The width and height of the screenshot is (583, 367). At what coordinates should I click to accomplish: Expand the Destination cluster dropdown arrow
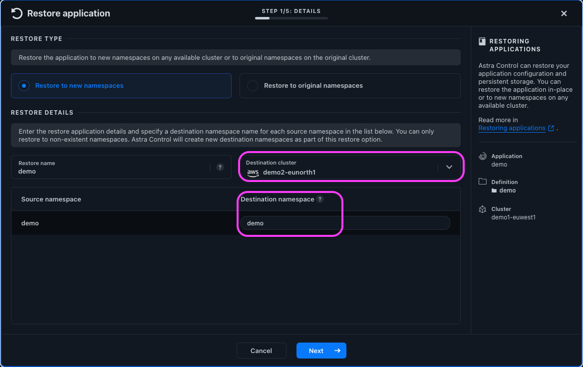click(x=449, y=167)
